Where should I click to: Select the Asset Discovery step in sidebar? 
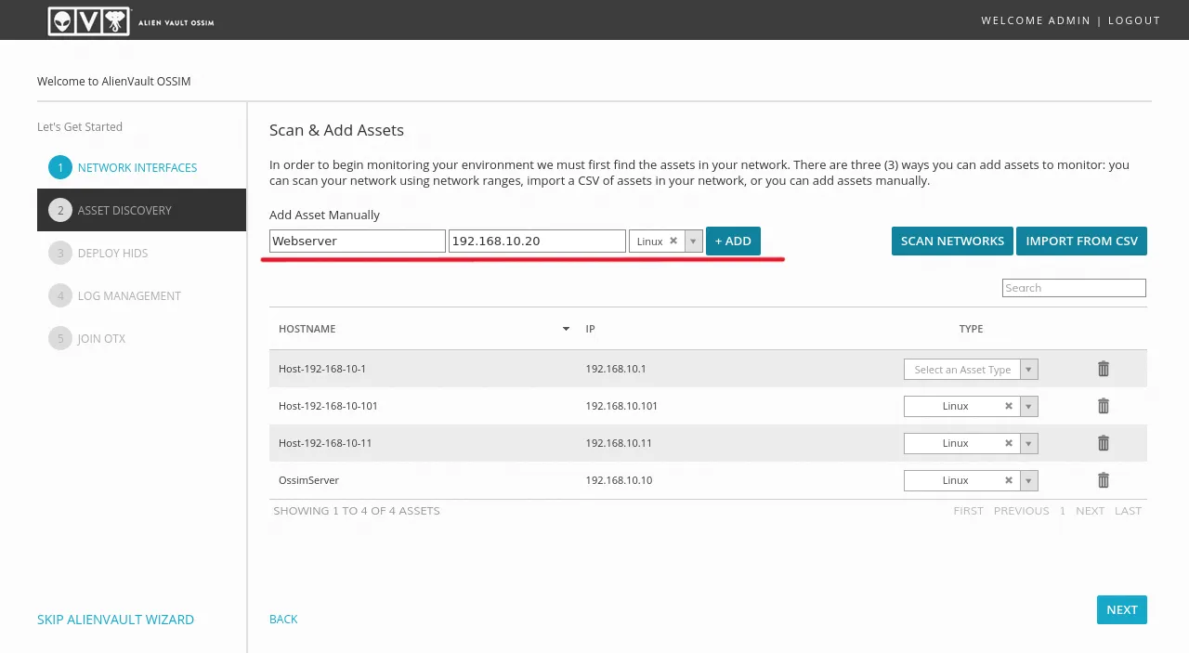tap(124, 211)
